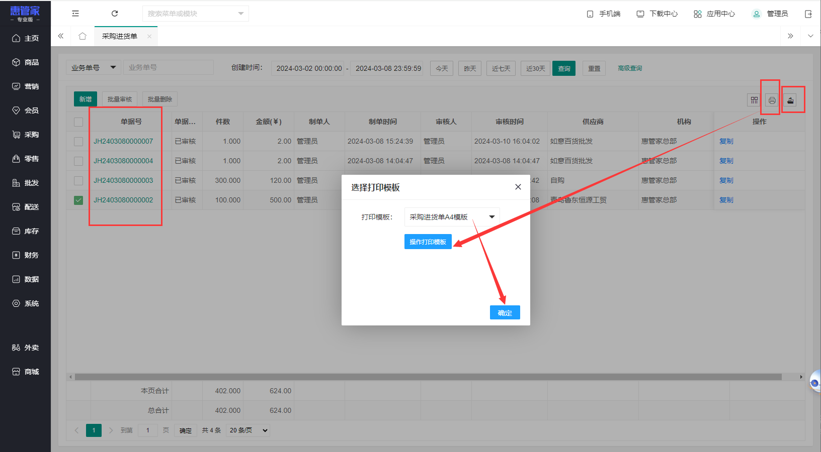This screenshot has height=452, width=821.
Task: Collapse the sidebar with the hamburger icon
Action: tap(75, 14)
